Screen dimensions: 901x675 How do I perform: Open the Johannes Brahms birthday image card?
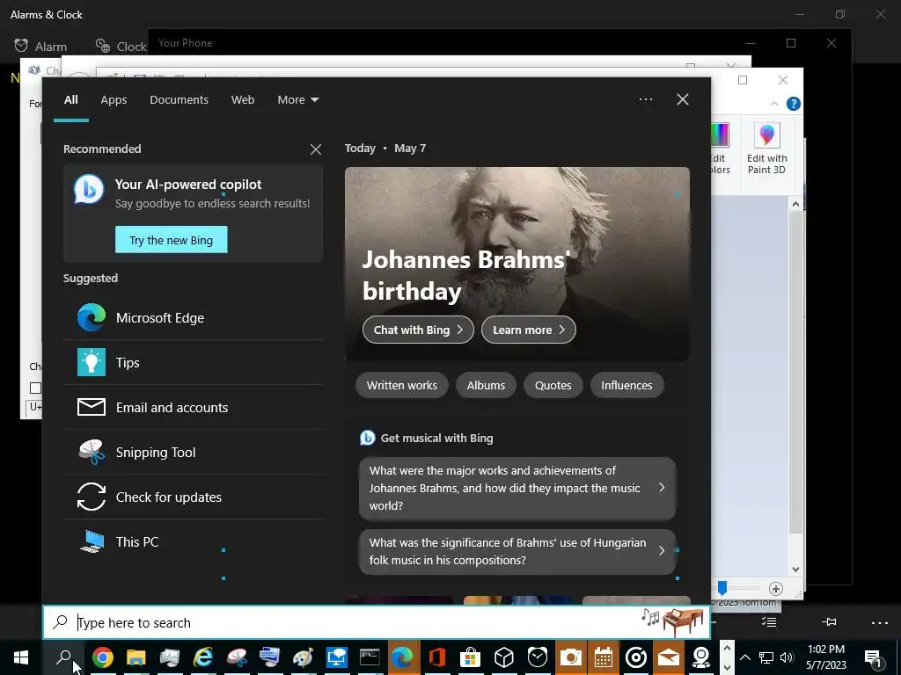pyautogui.click(x=517, y=264)
